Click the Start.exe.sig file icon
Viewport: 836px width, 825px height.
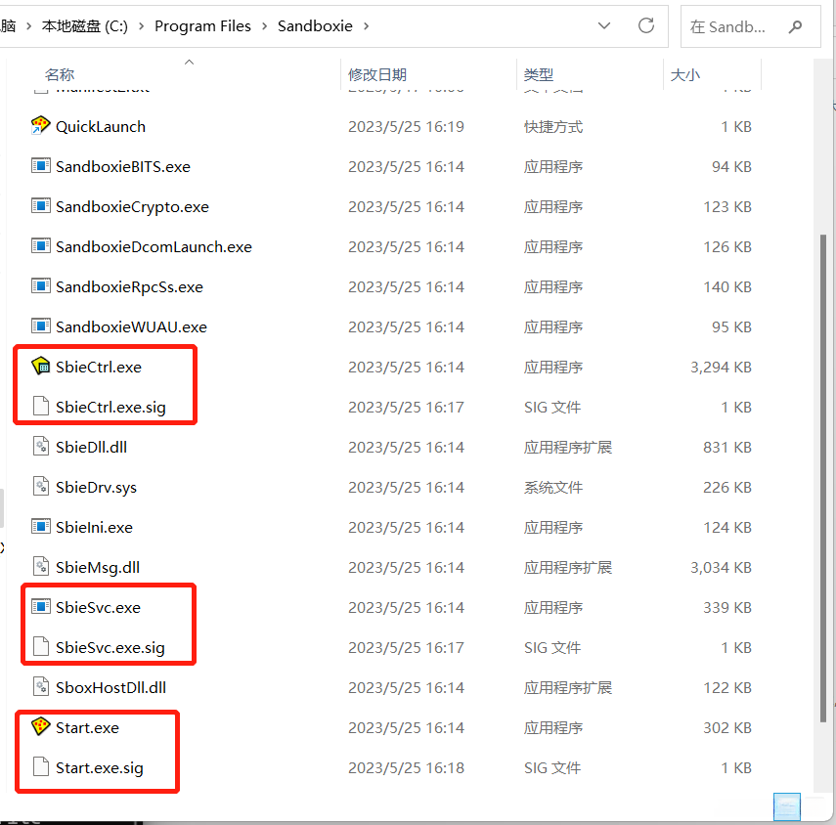coord(40,767)
